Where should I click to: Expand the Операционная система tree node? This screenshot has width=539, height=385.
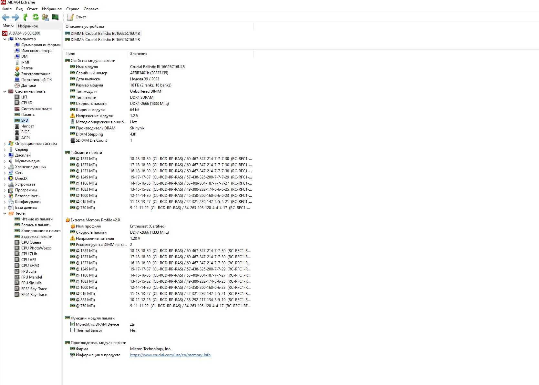pos(5,144)
